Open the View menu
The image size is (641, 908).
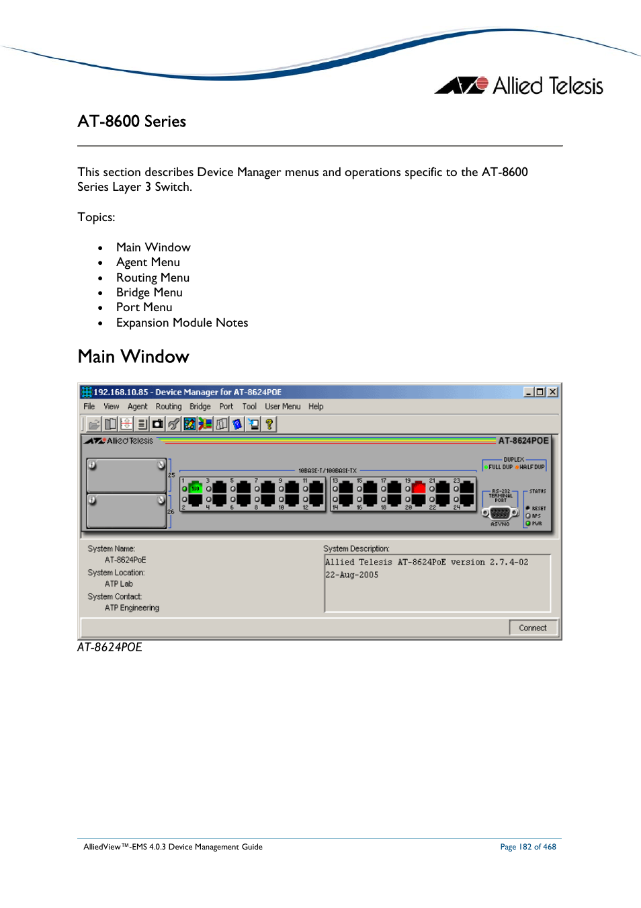tap(112, 407)
